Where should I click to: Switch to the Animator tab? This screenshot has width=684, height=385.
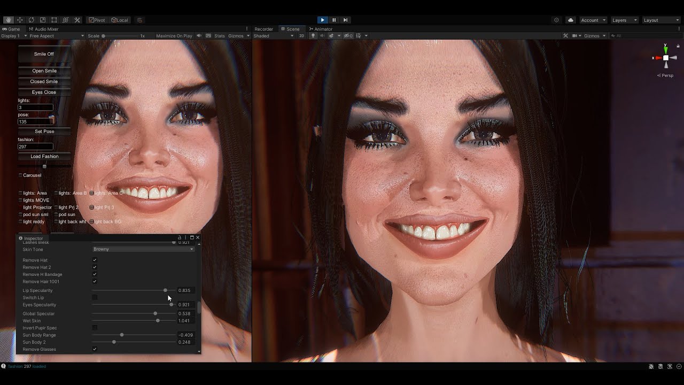click(321, 29)
